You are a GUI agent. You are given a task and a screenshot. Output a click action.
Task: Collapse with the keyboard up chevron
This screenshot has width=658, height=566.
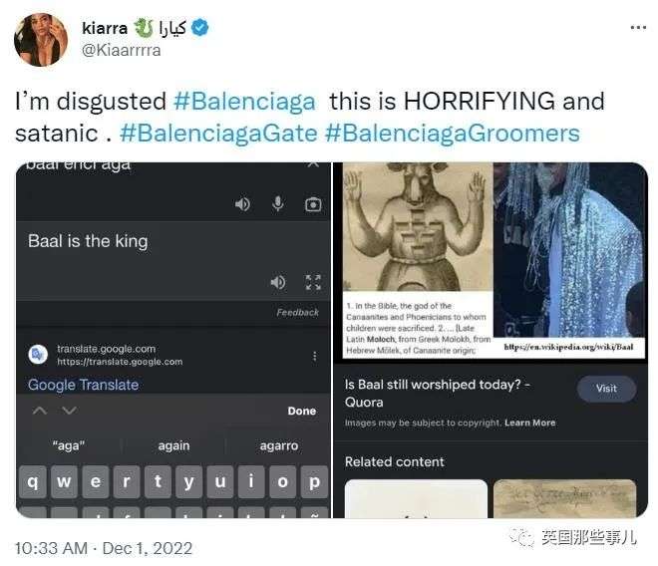point(40,411)
